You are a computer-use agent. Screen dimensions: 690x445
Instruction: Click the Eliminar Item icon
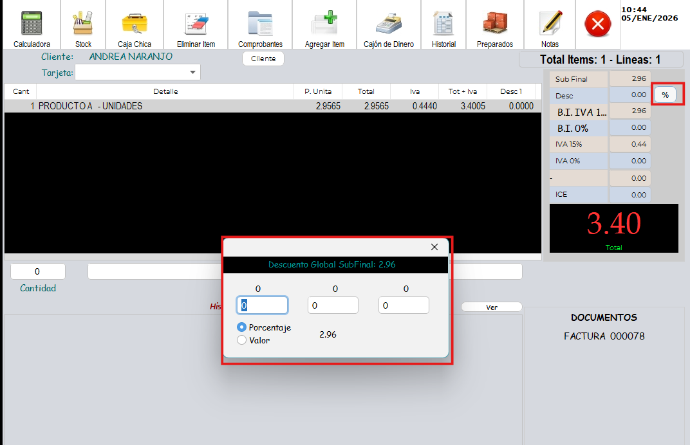click(x=196, y=24)
